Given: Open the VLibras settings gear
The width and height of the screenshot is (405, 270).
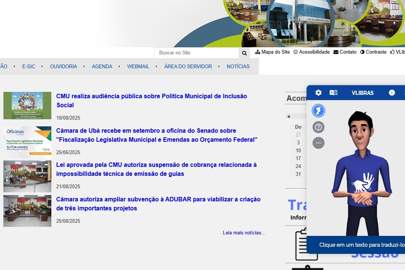Looking at the screenshot, I should 318,93.
